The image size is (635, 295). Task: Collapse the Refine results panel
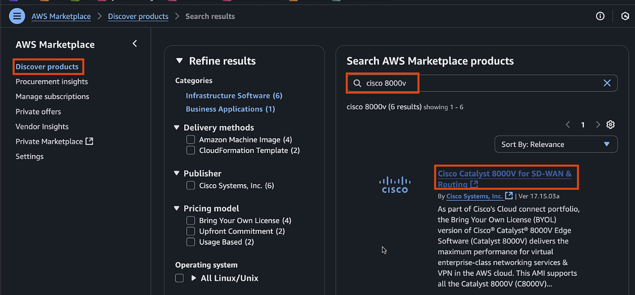tap(179, 61)
